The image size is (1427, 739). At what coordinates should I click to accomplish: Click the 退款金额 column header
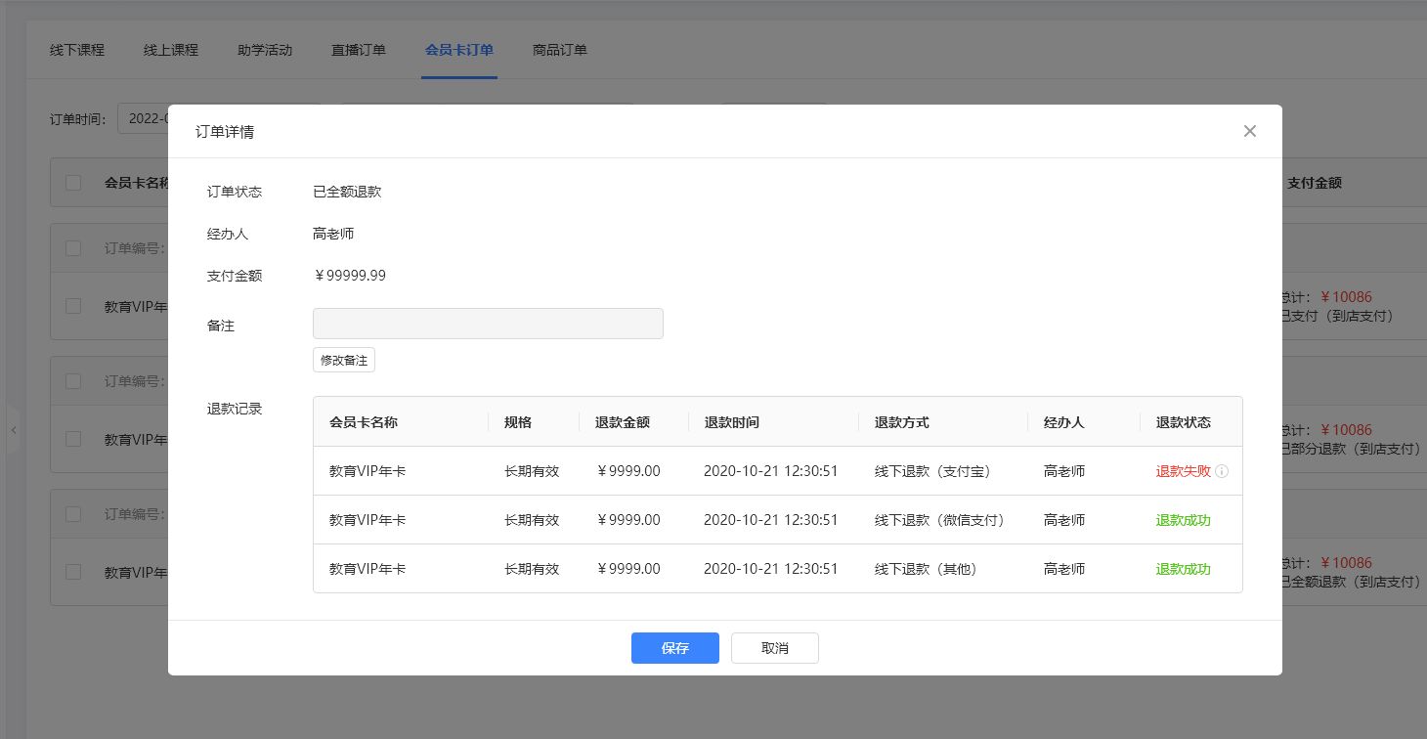623,422
